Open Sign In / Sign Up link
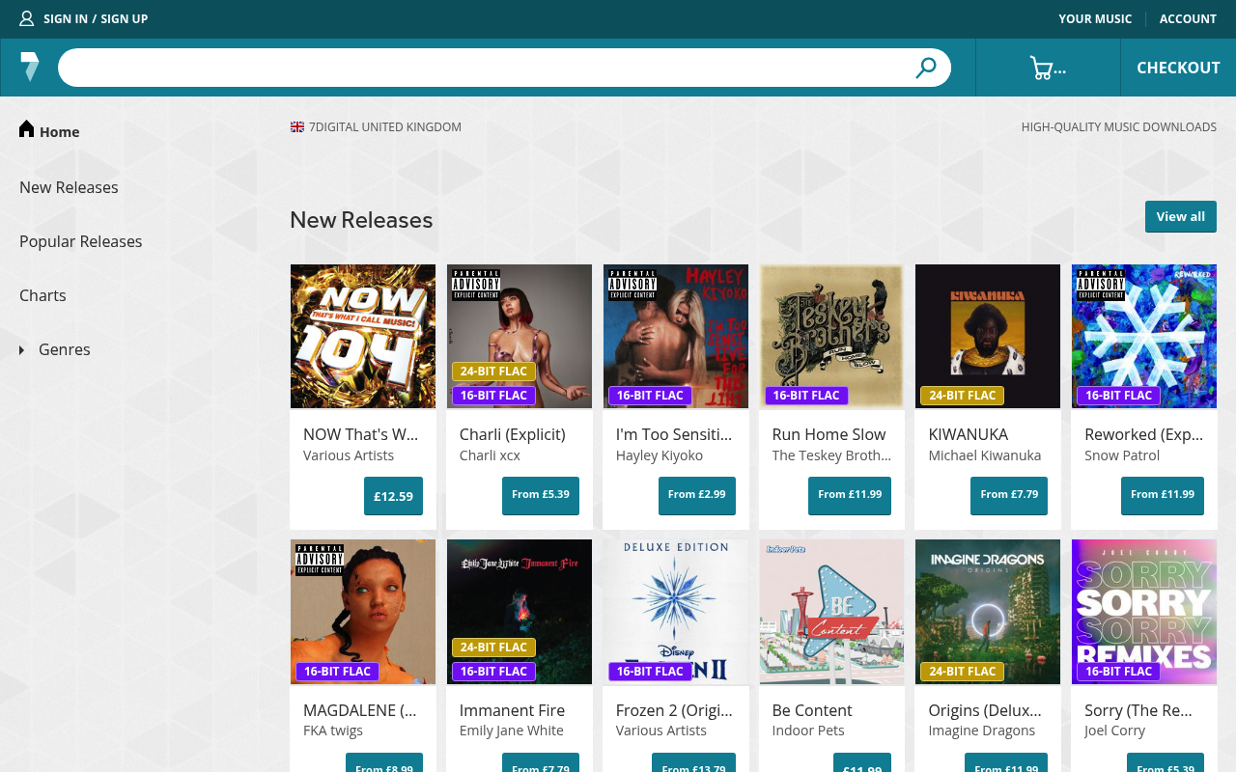The image size is (1236, 772). click(96, 18)
